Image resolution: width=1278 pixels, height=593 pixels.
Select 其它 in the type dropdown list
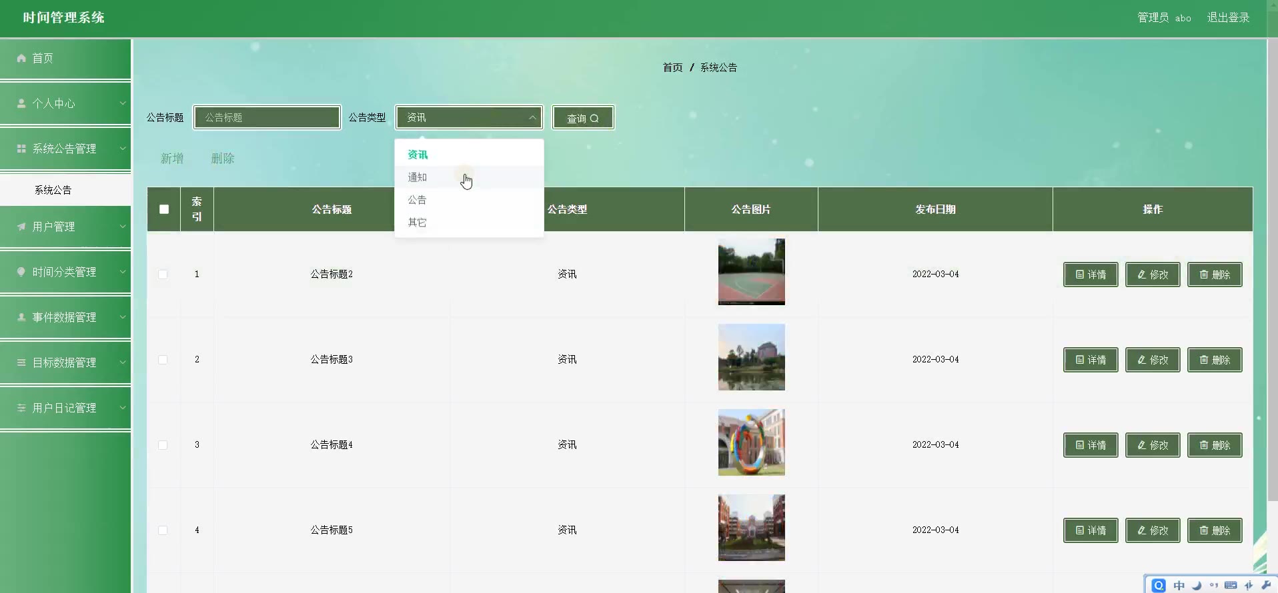tap(469, 223)
